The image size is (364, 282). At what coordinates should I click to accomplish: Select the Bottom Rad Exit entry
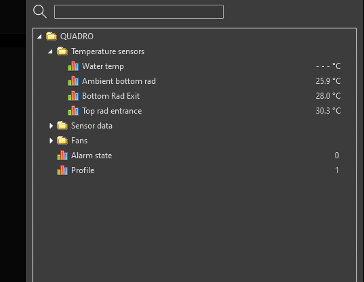coord(110,96)
